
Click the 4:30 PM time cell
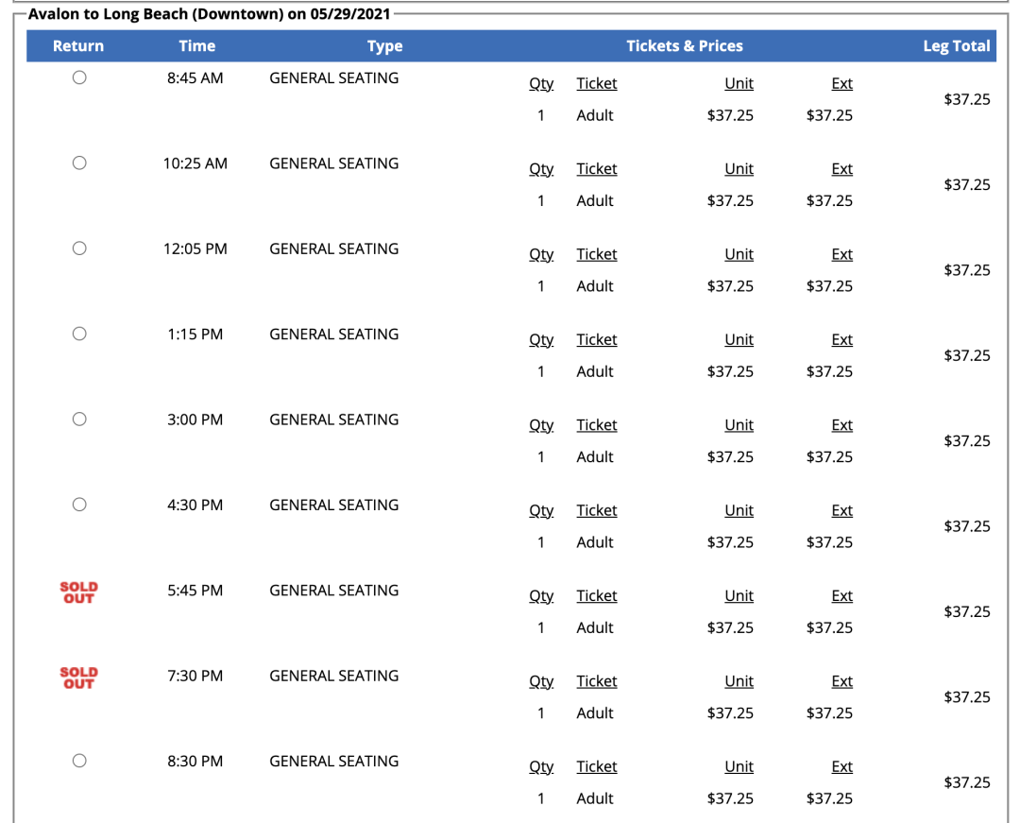195,505
